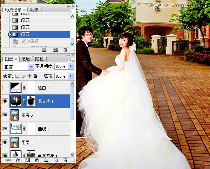Click mask link chain on 曝光度 1
This screenshot has height=169, width=210.
click(24, 101)
